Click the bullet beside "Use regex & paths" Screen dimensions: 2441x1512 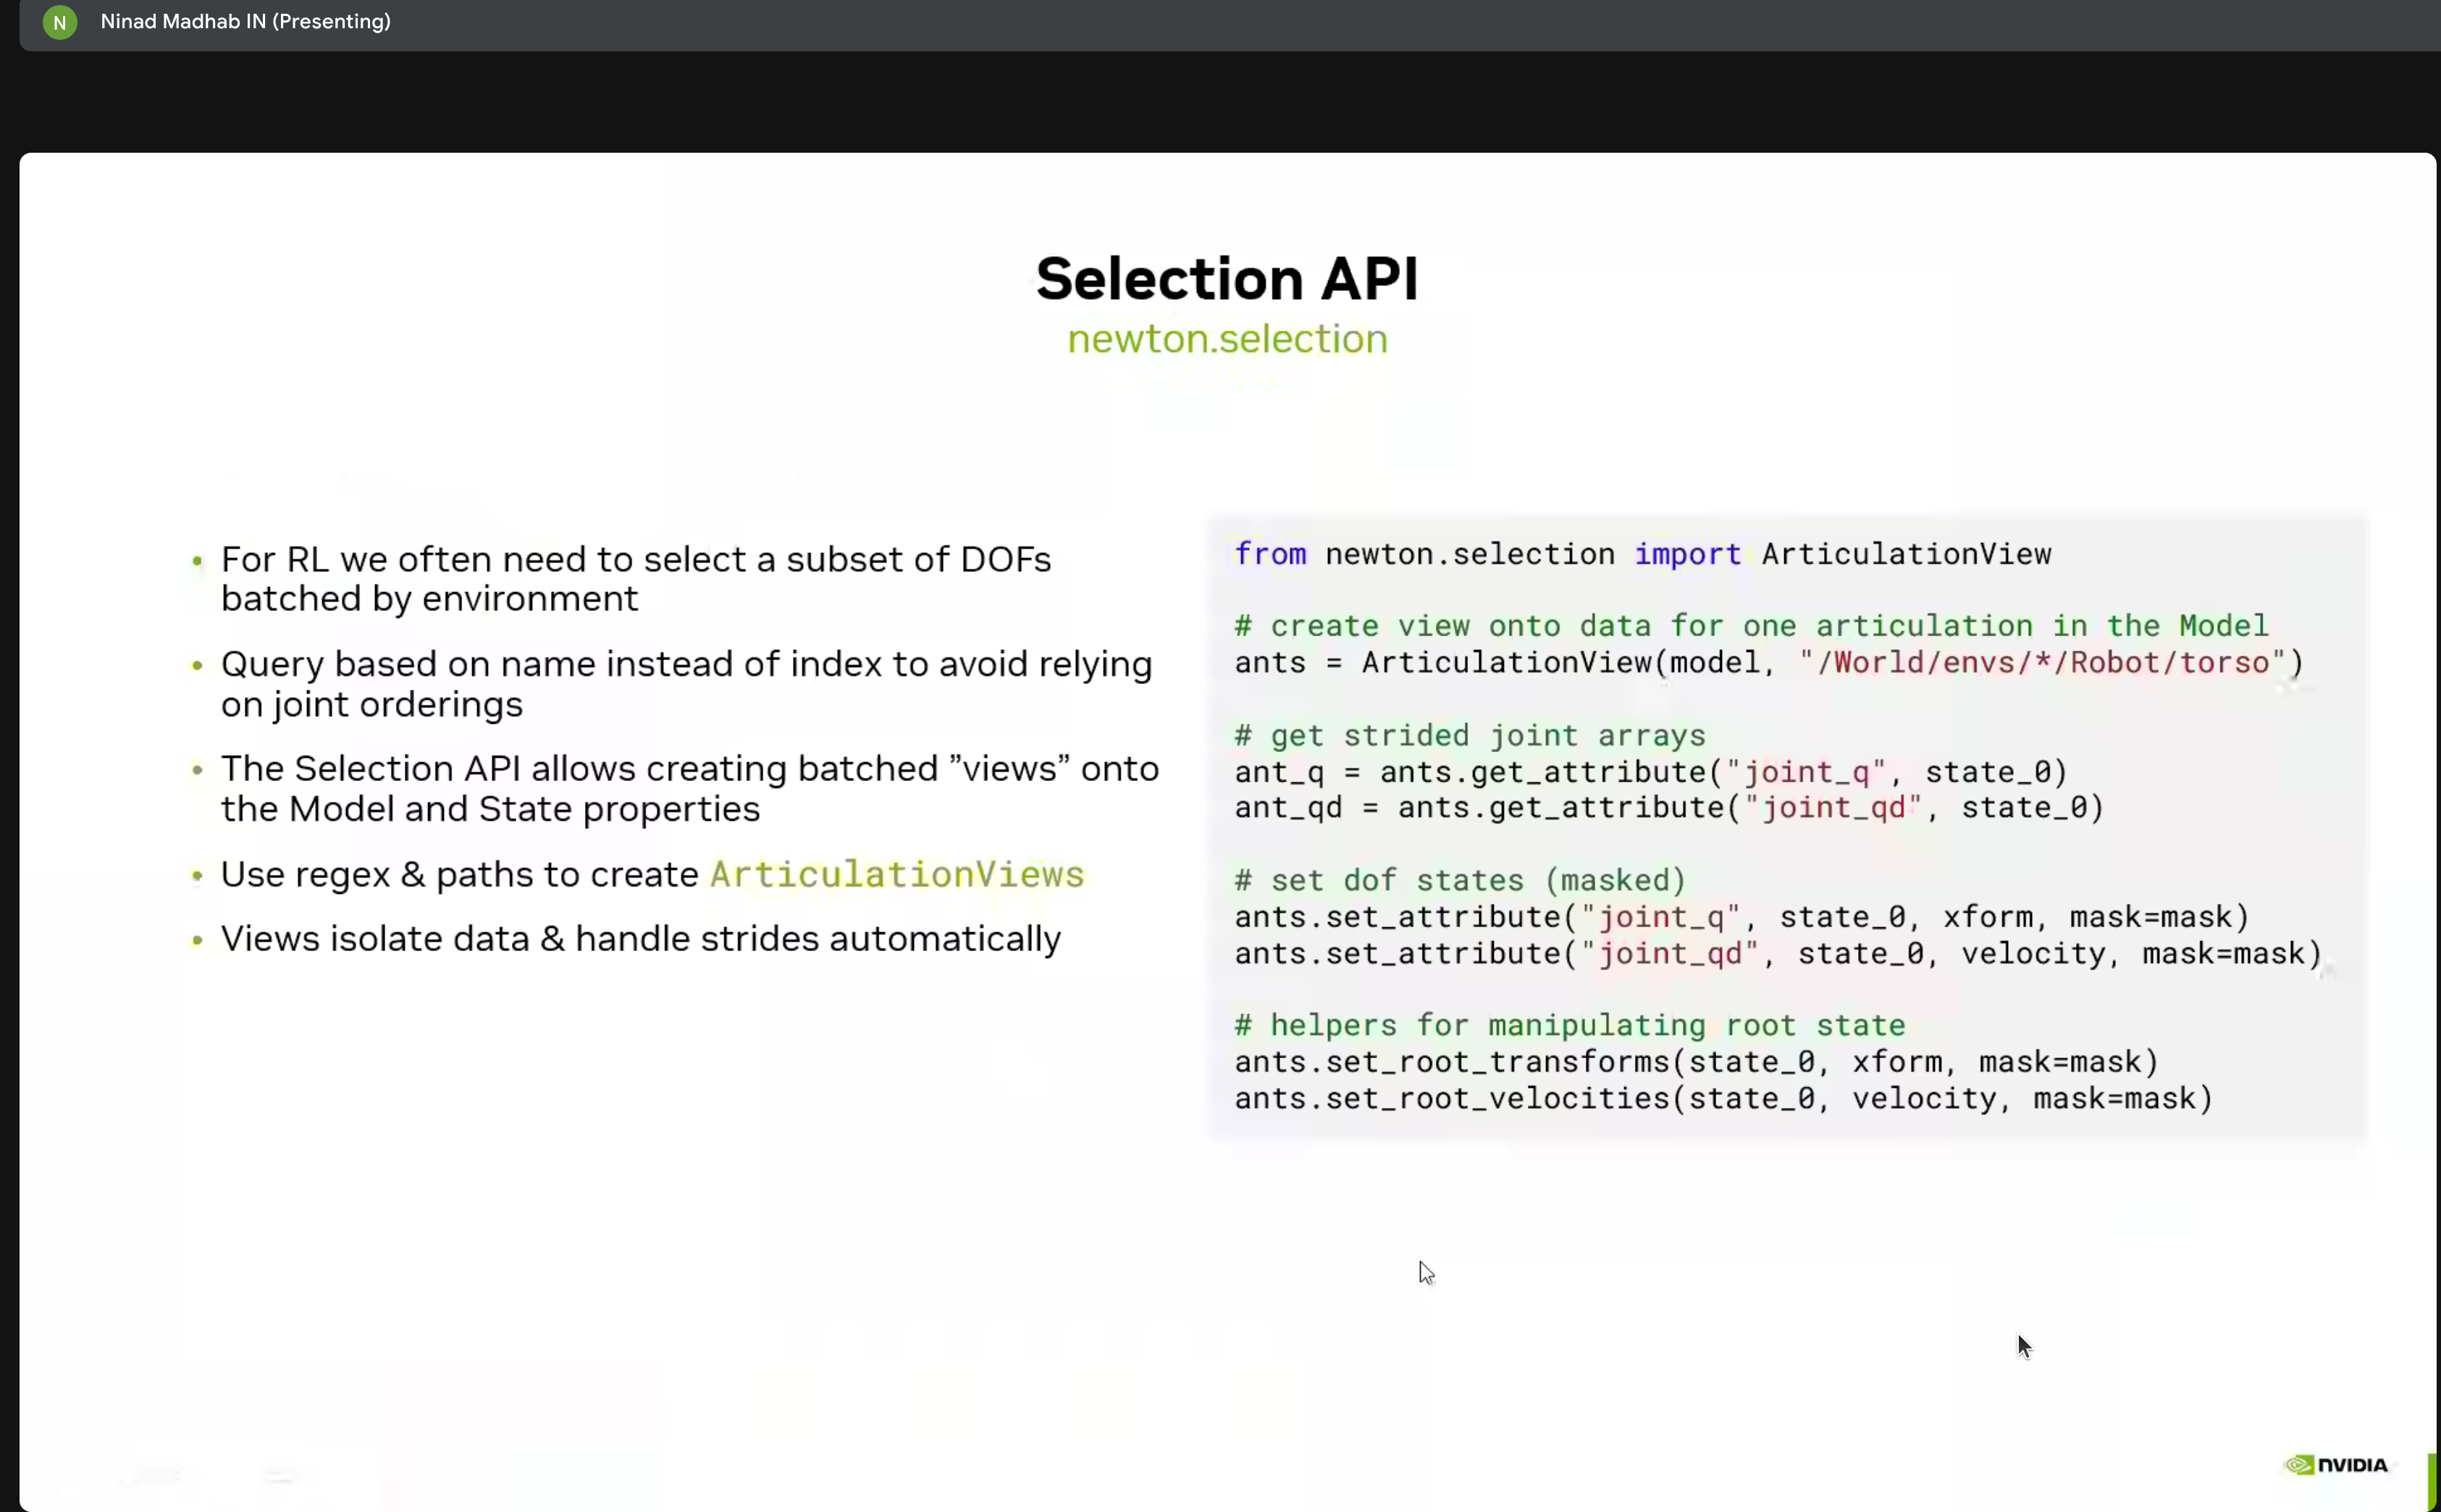tap(198, 875)
